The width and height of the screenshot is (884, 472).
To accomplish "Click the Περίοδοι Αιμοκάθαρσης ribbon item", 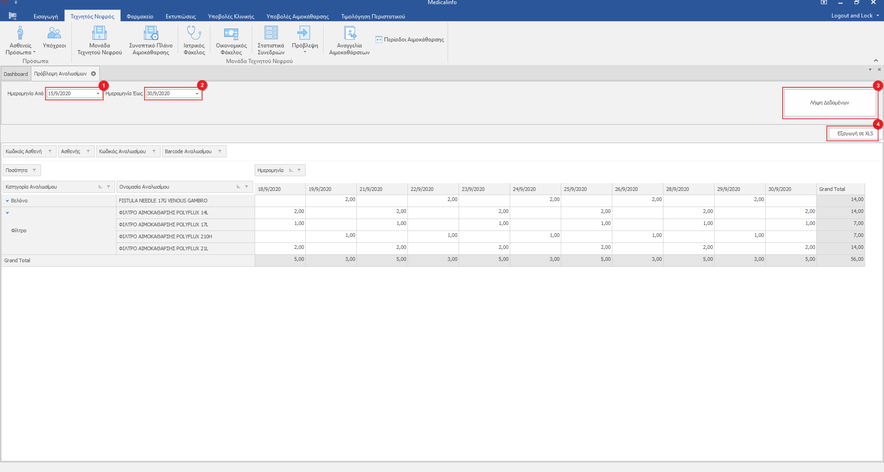I will (x=410, y=40).
